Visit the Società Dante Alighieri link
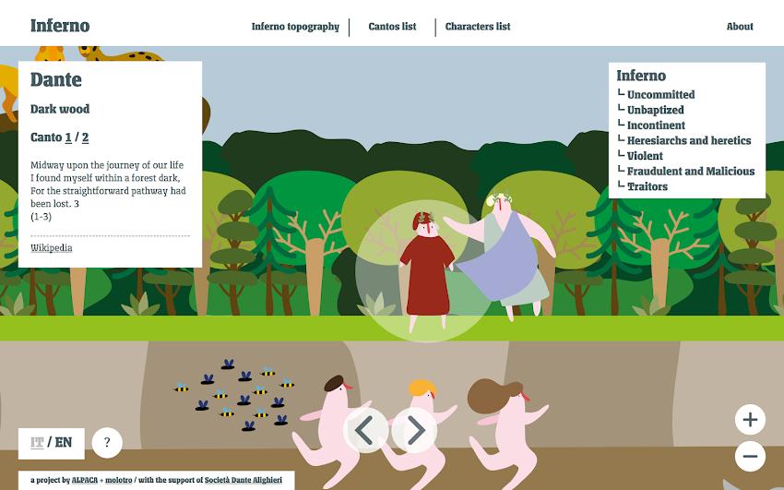Screen dimensions: 784x490 click(x=243, y=480)
